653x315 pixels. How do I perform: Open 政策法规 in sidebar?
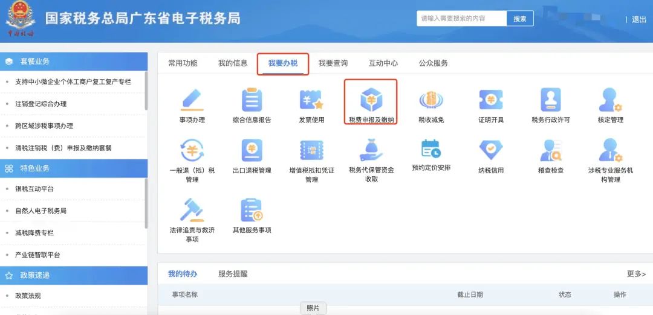pos(28,296)
